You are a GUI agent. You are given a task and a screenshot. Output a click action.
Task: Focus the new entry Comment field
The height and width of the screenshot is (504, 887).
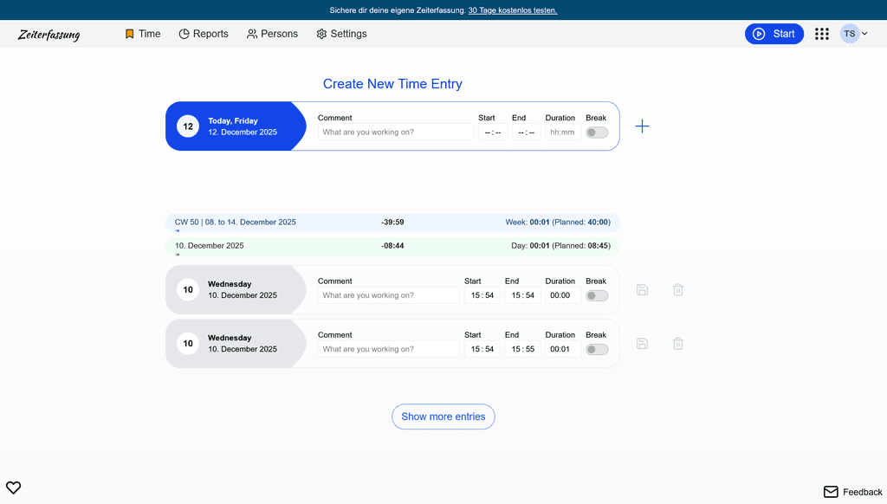click(396, 132)
